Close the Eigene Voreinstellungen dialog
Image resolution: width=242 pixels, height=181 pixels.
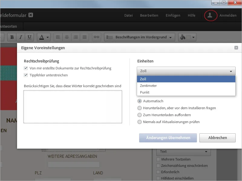[236, 48]
